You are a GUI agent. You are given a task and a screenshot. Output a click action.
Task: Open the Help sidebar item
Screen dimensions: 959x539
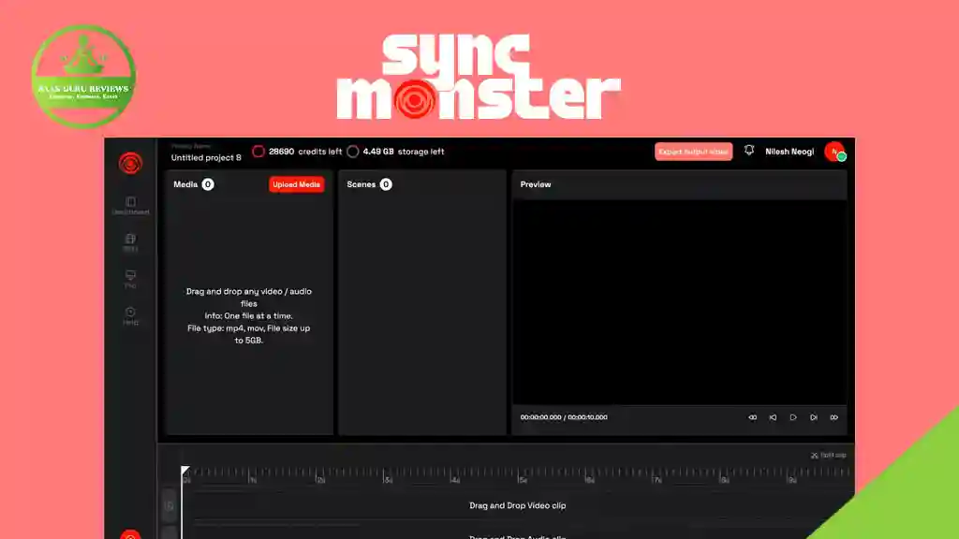point(130,316)
